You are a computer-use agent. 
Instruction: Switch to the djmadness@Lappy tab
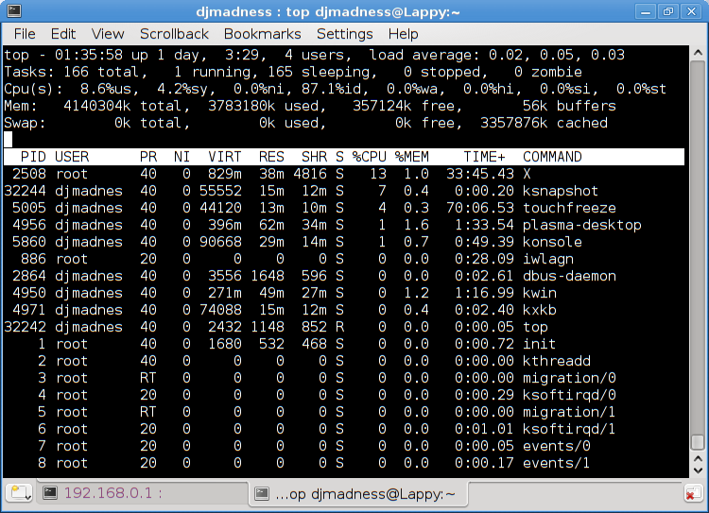[x=358, y=493]
